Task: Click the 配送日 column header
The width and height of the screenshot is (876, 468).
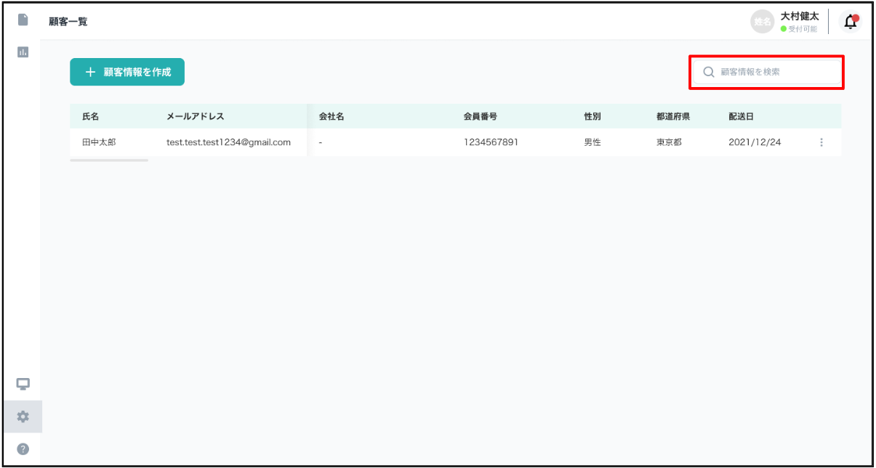Action: pyautogui.click(x=742, y=116)
